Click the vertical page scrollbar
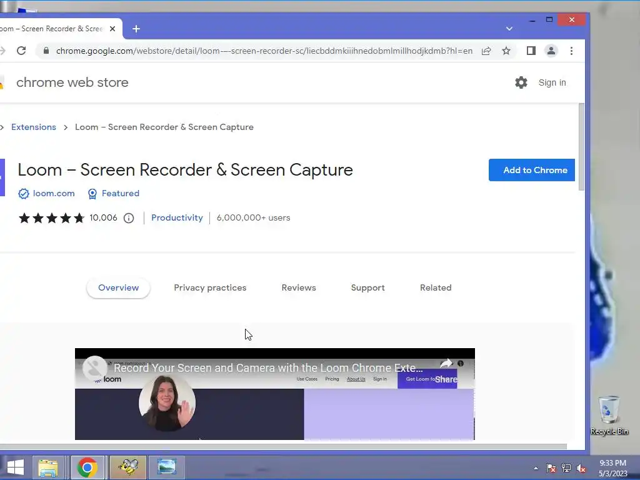640x480 pixels. (x=581, y=147)
